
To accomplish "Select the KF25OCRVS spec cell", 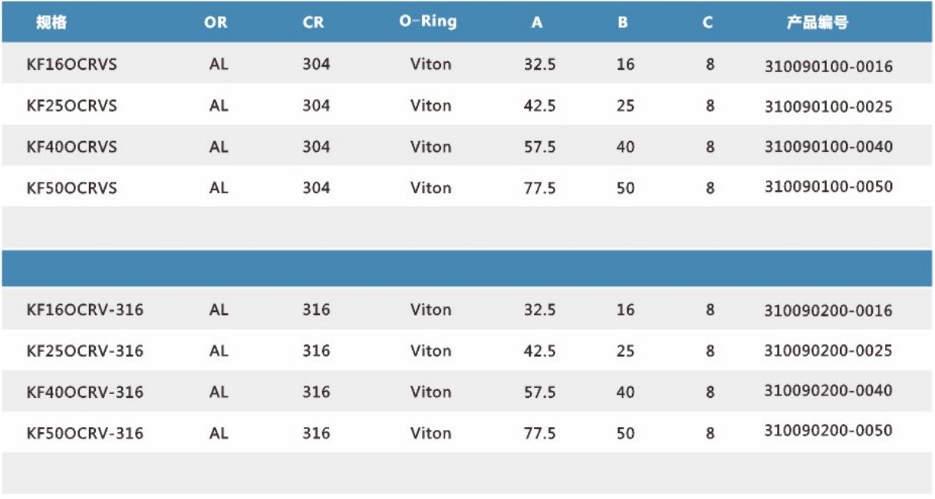I will tap(71, 106).
